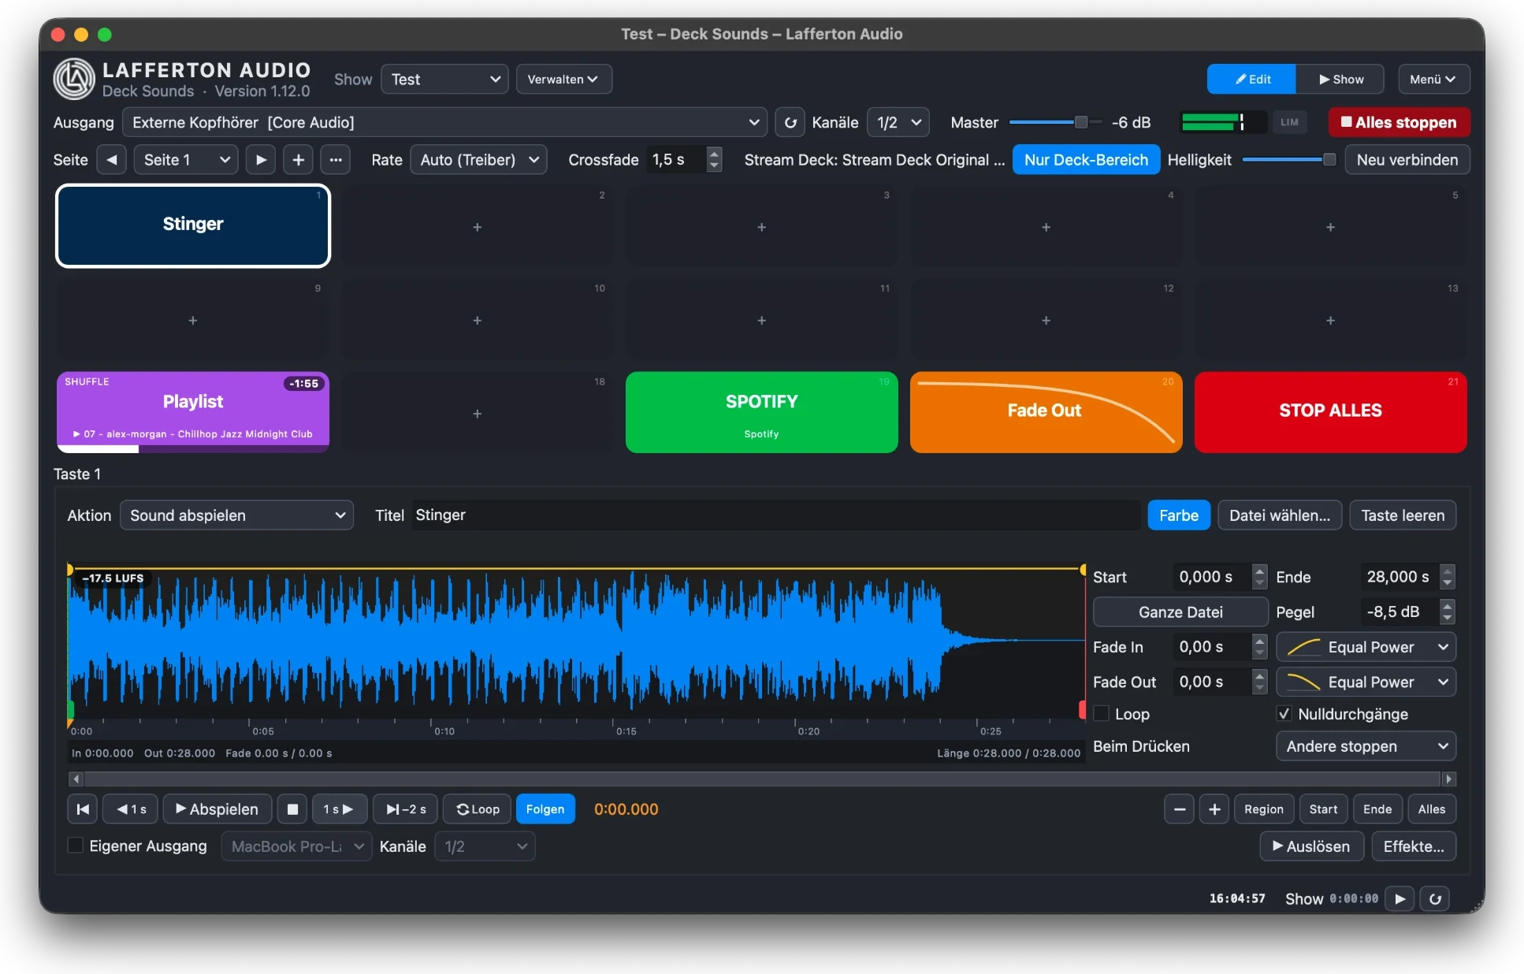Jump to start of waveform
Viewport: 1524px width, 974px height.
pos(83,809)
